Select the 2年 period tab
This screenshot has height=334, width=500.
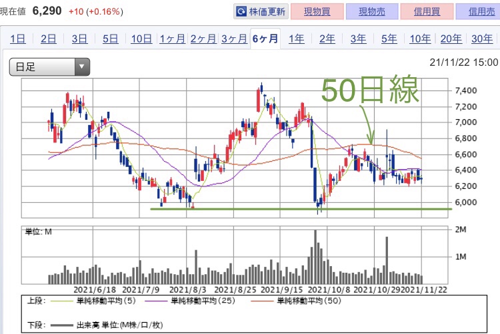(327, 39)
